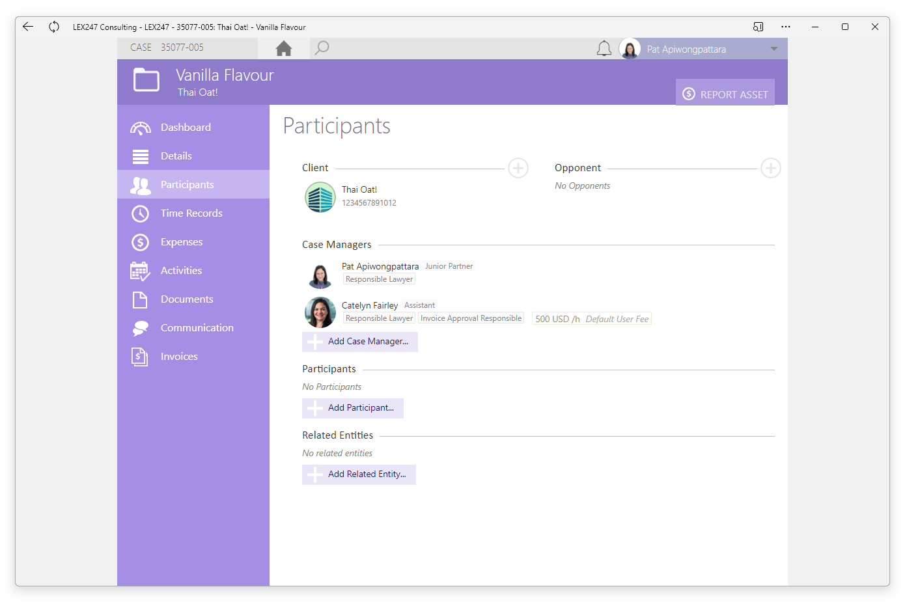Viewport: 905px width, 602px height.
Task: Click Responsible Lawyer tag under Catelyn Fairley
Action: click(x=379, y=318)
